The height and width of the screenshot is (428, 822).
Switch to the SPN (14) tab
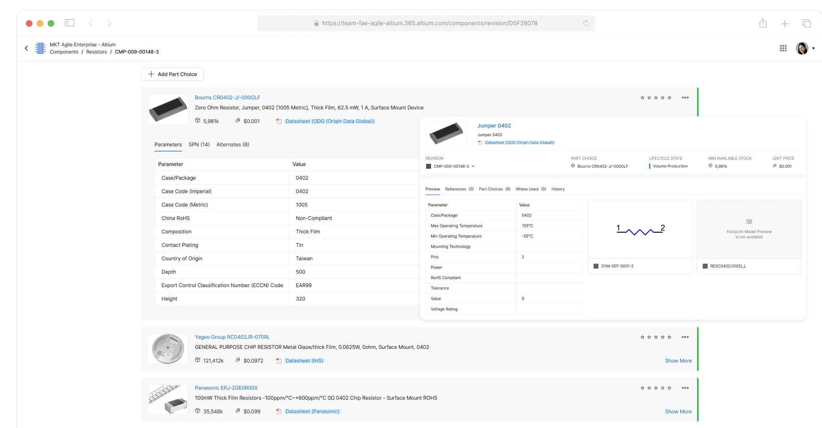click(x=199, y=145)
